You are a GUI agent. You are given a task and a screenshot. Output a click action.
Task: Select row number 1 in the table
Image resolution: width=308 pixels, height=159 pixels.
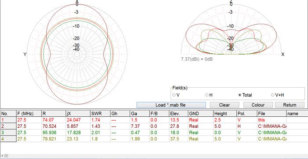[8, 120]
